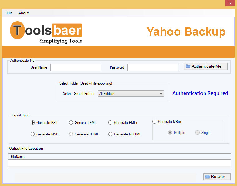
Task: Click the FileName column header
Action: pos(119,157)
